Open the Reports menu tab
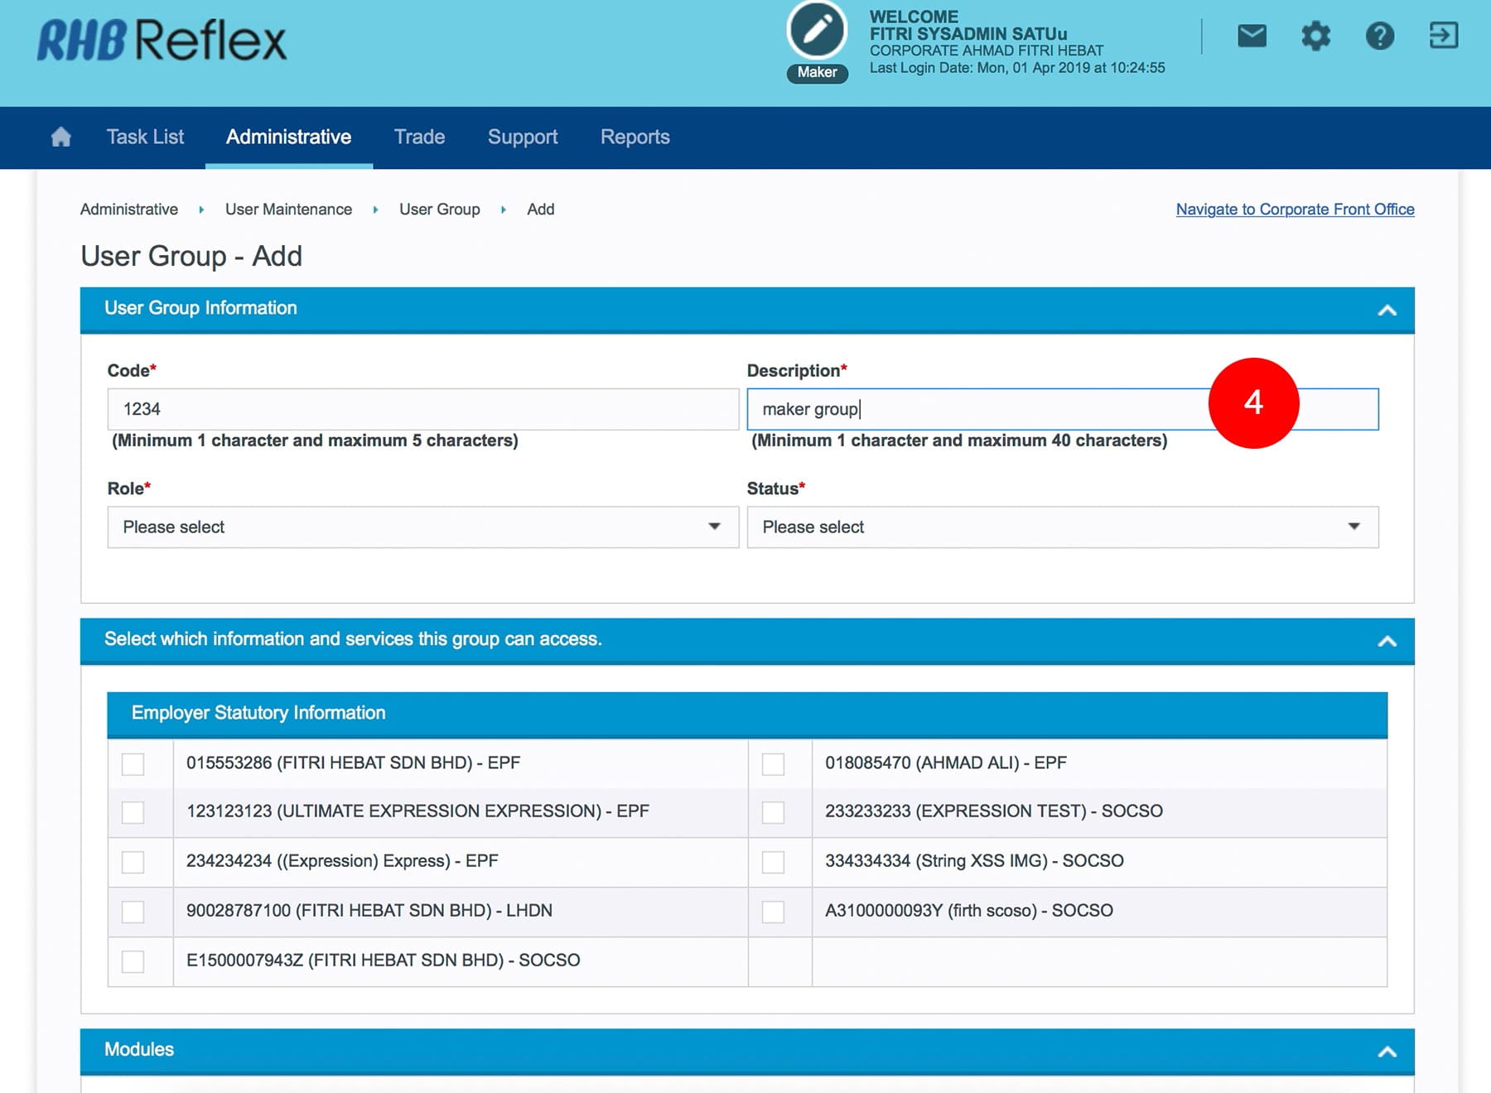 635,137
